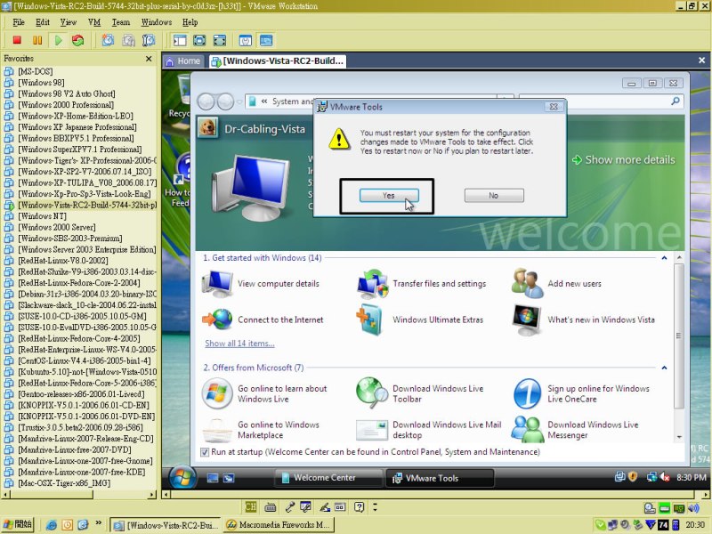712x534 pixels.
Task: Click the Favorites horizontal scrollbar
Action: (x=79, y=495)
